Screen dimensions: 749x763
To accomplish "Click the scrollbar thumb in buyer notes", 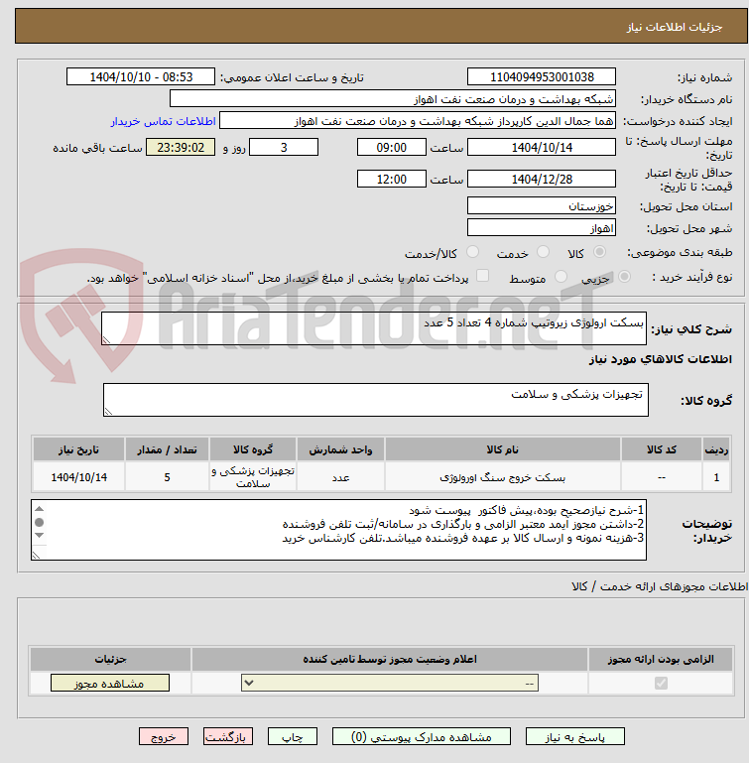I will point(40,522).
